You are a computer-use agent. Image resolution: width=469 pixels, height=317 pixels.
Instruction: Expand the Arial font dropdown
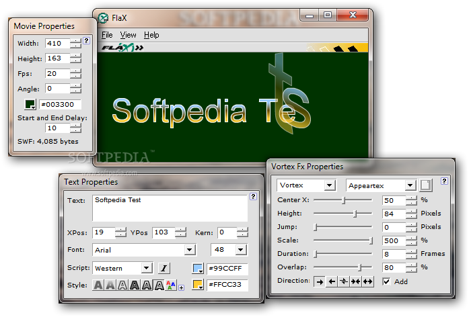190,250
